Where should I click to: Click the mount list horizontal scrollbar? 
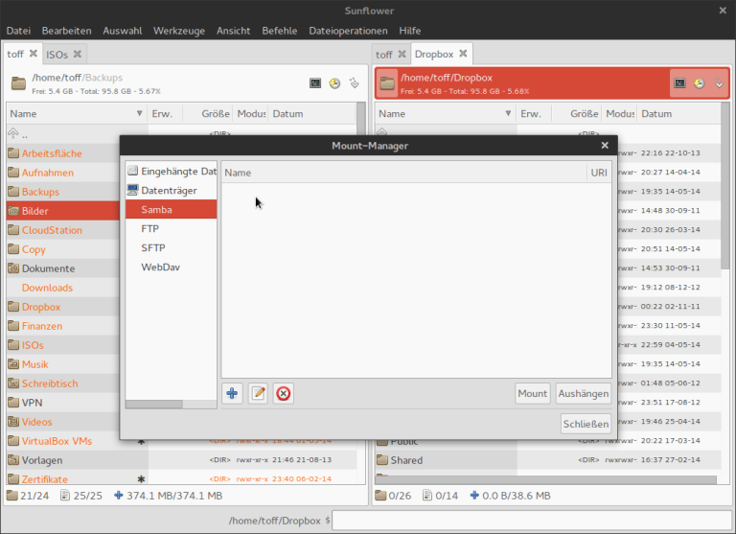(x=172, y=404)
